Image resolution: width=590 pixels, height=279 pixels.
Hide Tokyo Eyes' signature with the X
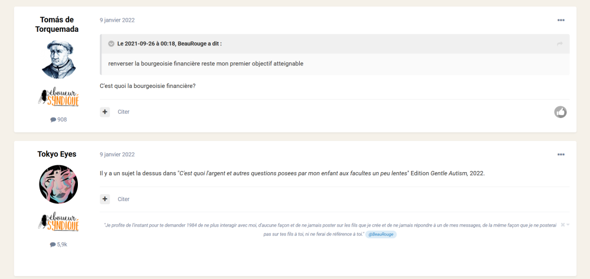coord(563,225)
